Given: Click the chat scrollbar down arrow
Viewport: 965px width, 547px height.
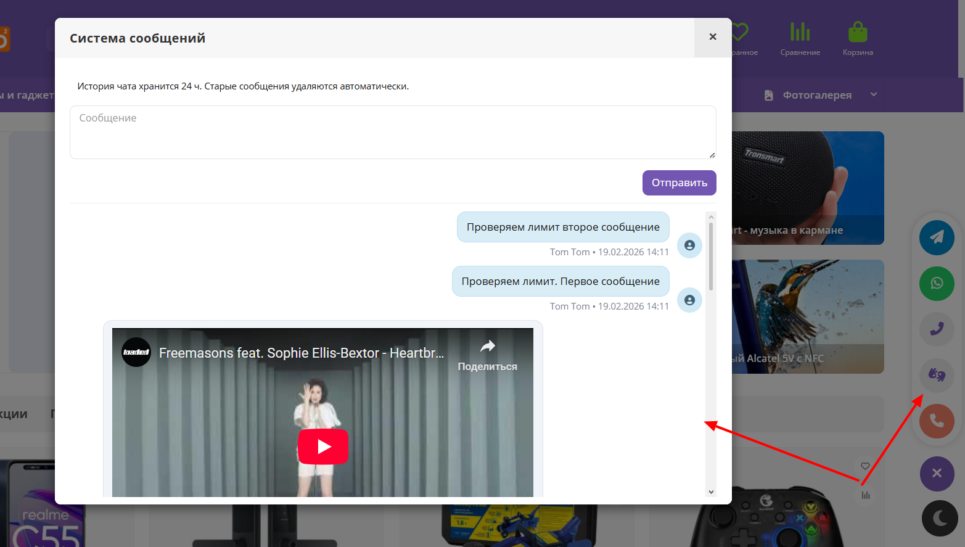Looking at the screenshot, I should (711, 491).
